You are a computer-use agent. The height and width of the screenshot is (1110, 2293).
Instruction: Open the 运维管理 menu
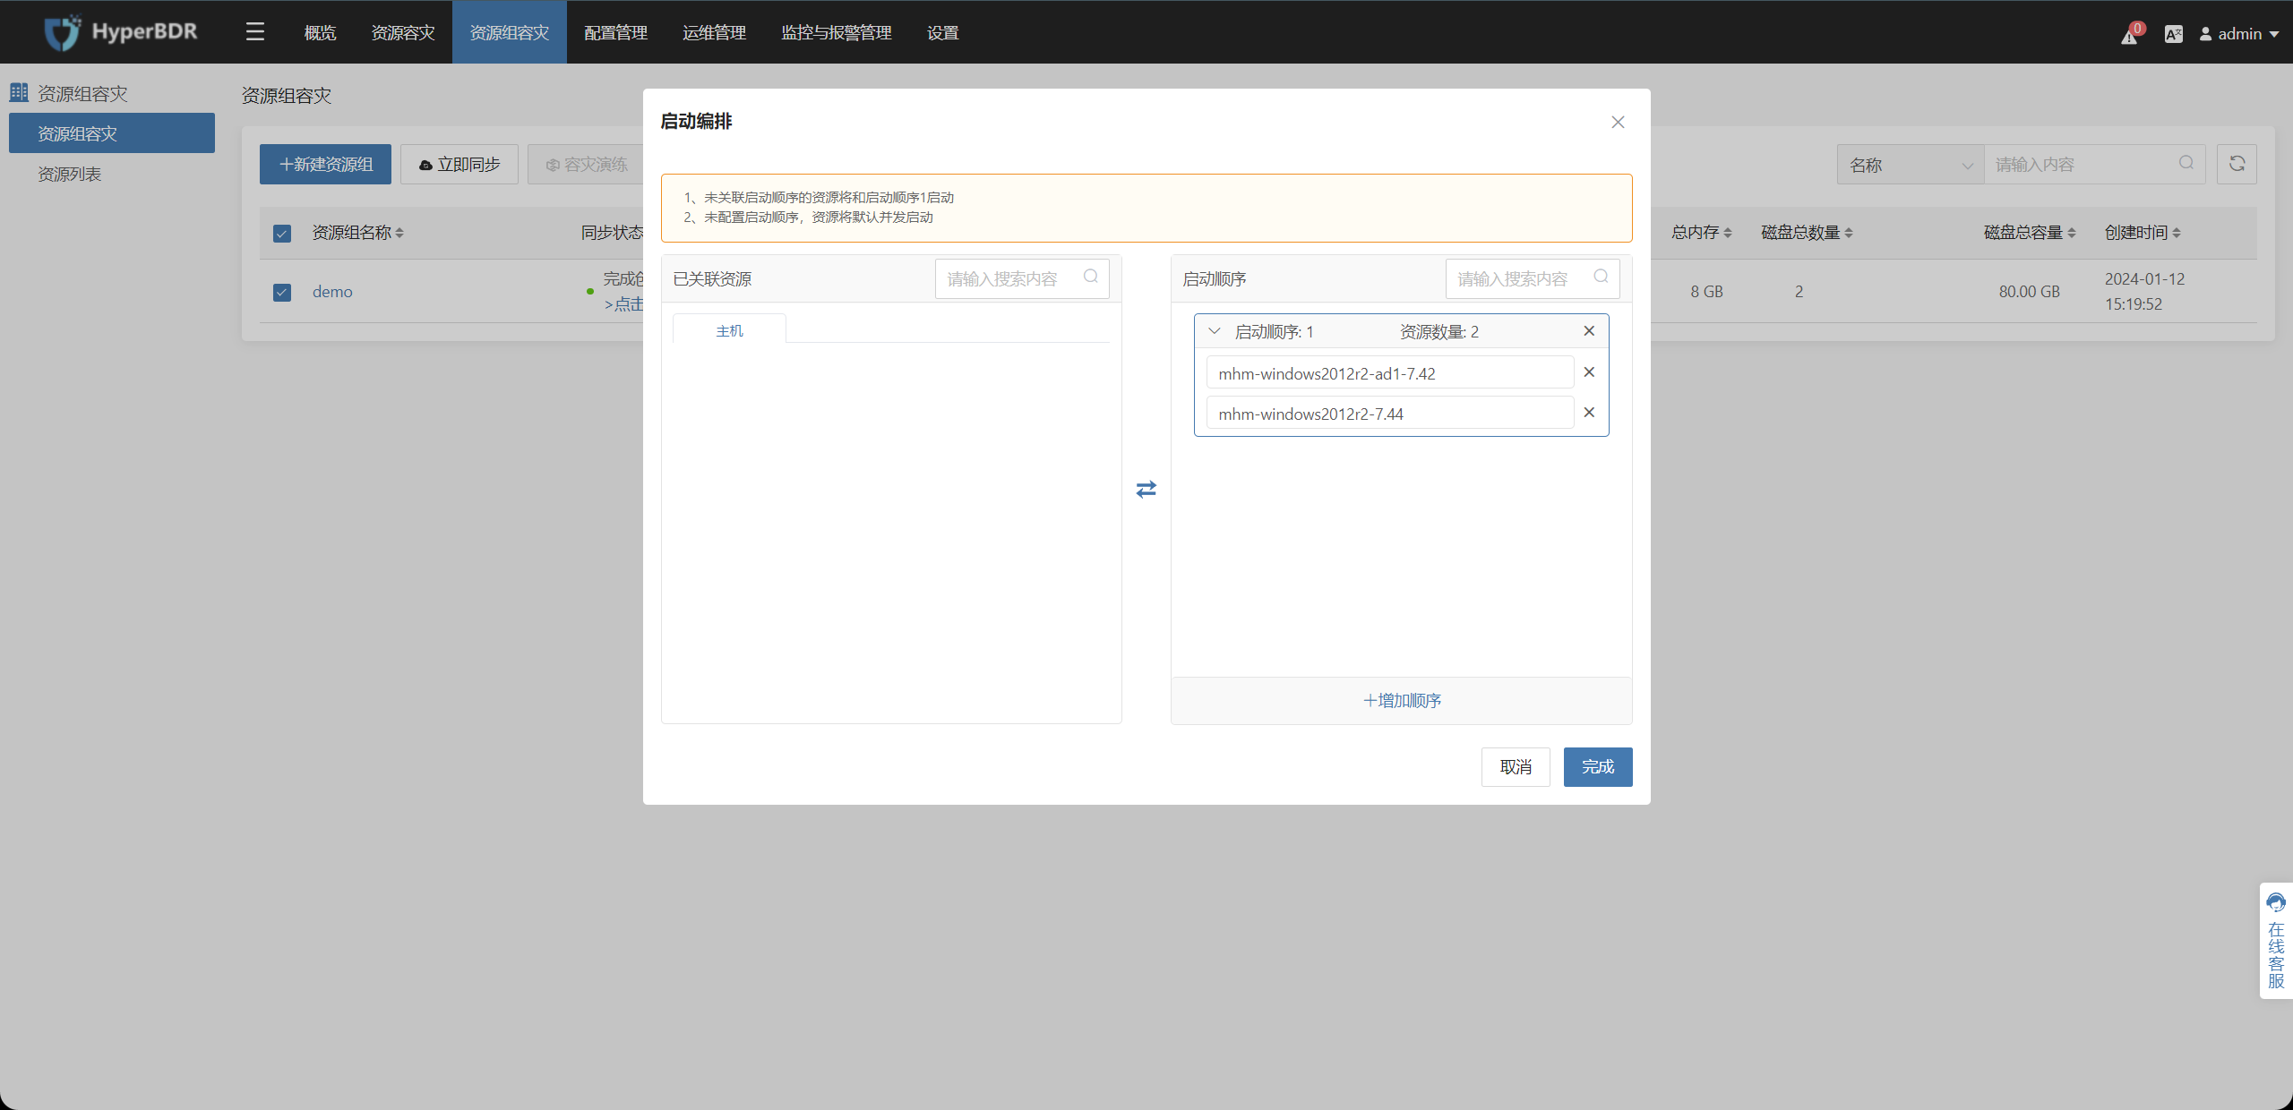coord(715,32)
